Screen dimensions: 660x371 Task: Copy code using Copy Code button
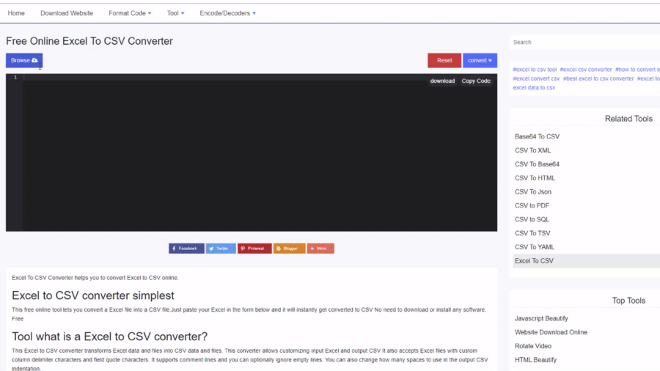pyautogui.click(x=476, y=81)
